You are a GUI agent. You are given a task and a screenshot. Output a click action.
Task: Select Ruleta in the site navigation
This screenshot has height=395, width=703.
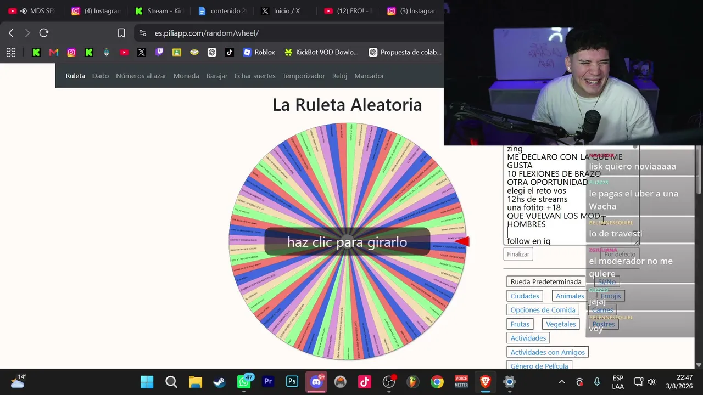coord(75,76)
